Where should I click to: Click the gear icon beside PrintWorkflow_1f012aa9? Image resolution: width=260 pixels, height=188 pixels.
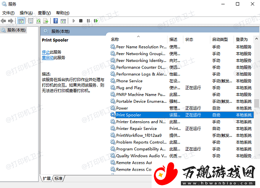coord(113,135)
